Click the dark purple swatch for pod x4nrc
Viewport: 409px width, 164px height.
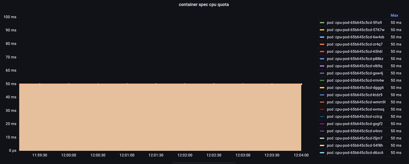(322, 131)
